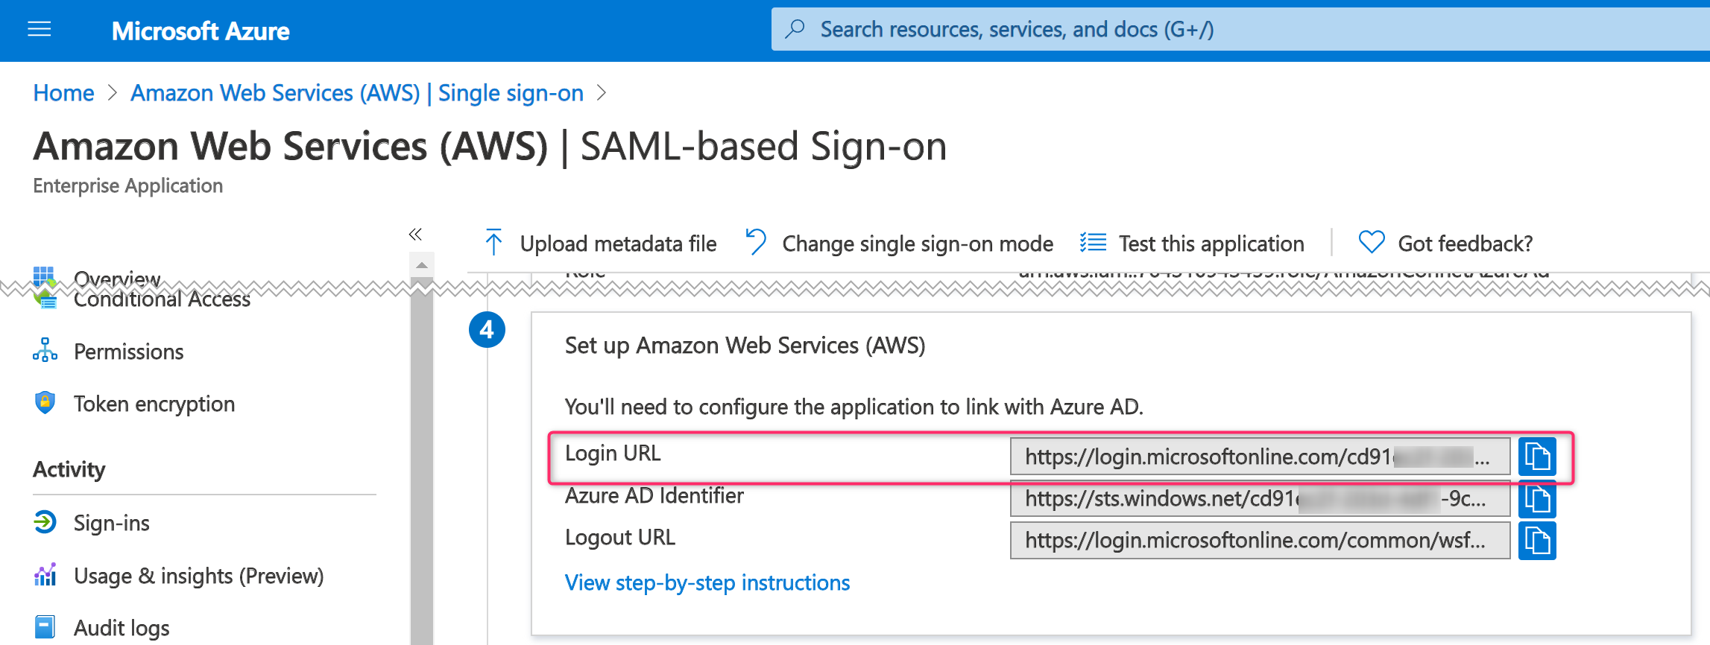Open Permissions in the side menu

(x=128, y=352)
